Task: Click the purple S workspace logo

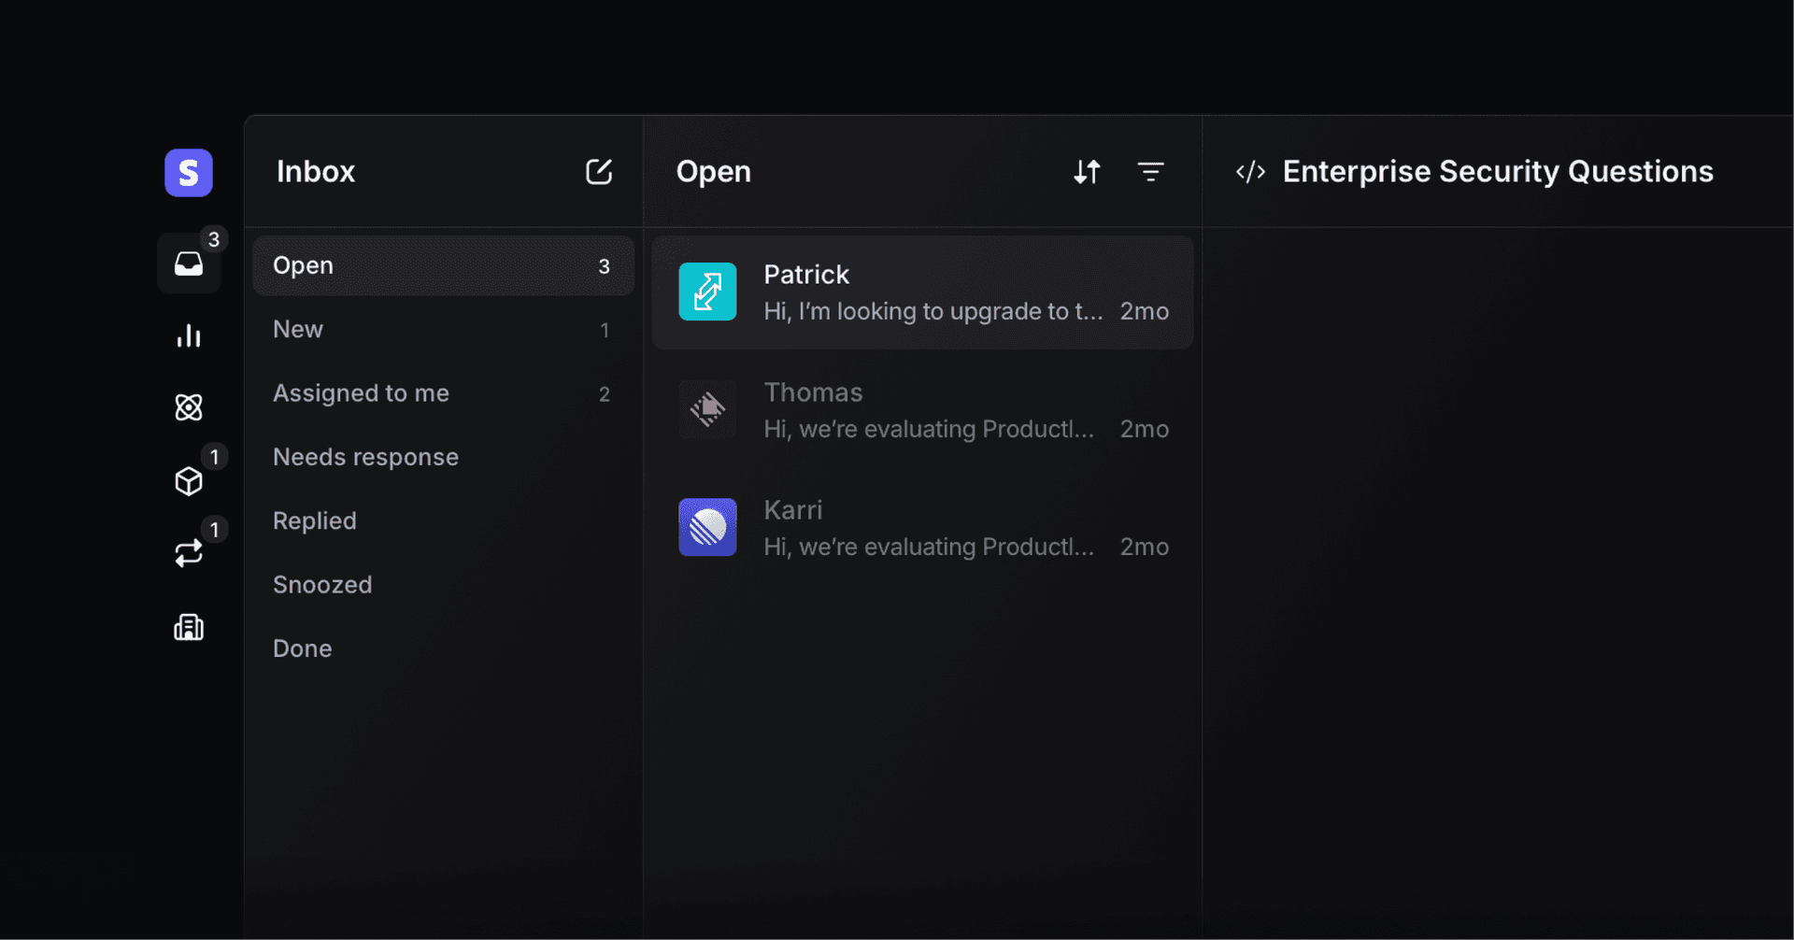Action: (188, 172)
